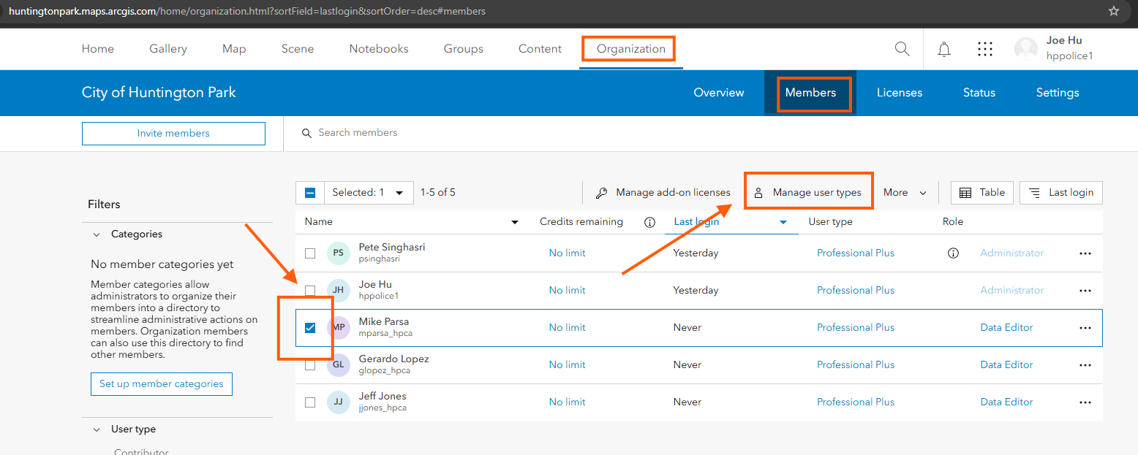Expand the More dropdown menu

pyautogui.click(x=905, y=193)
